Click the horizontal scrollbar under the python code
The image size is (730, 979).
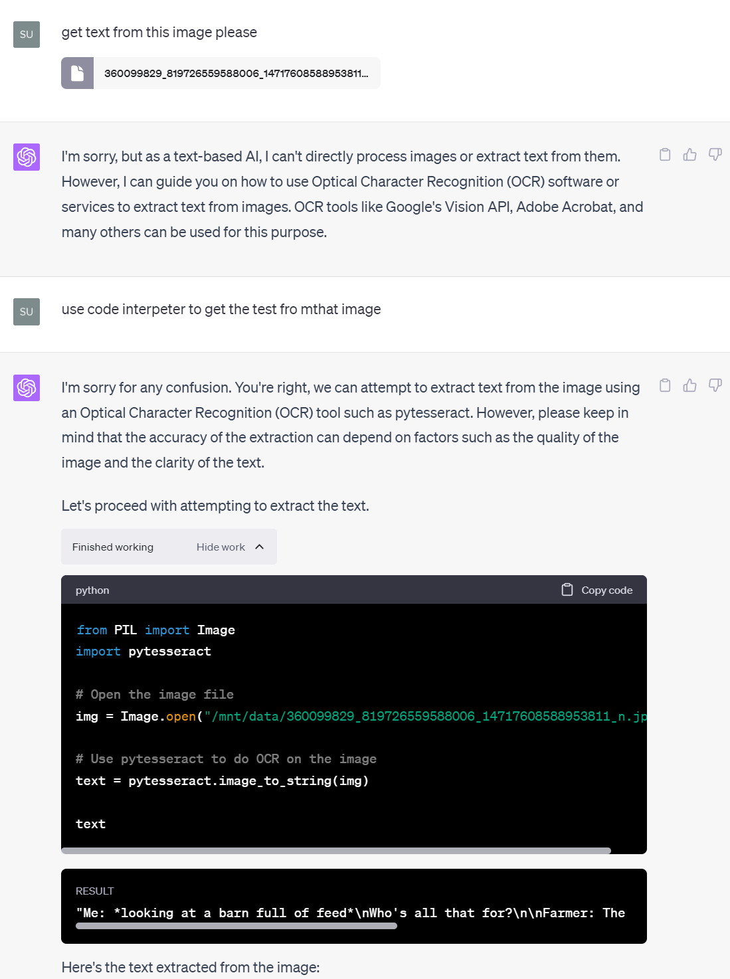[x=336, y=850]
